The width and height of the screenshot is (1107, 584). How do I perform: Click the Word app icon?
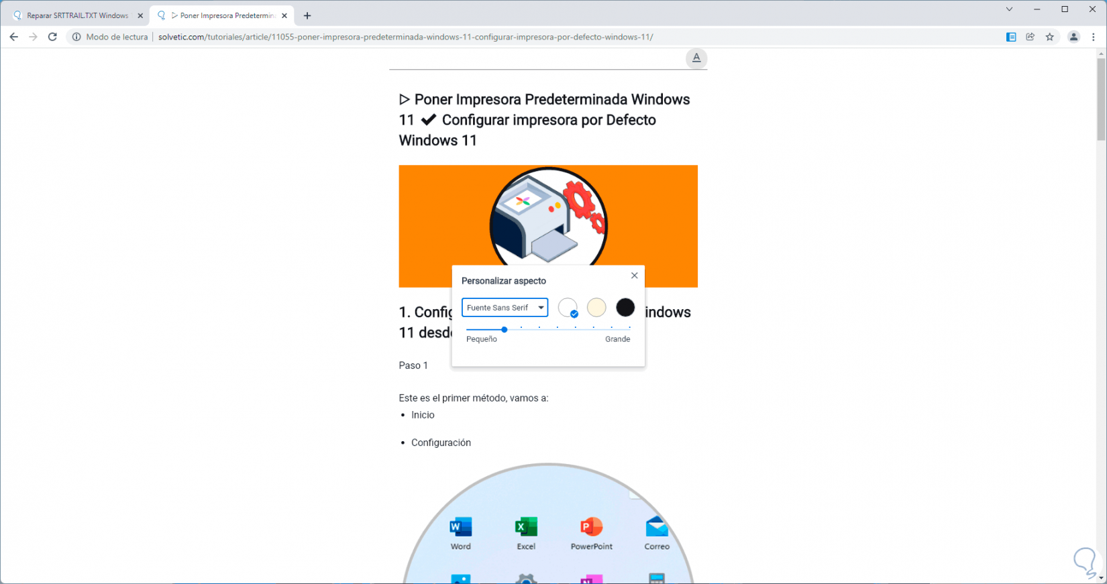click(x=461, y=527)
